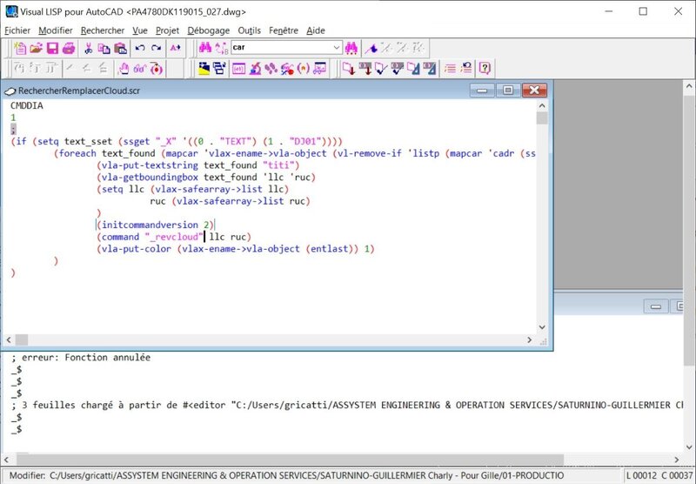Screen dimensions: 696x484
Task: Click inside the 'car' search text field
Action: coord(278,48)
